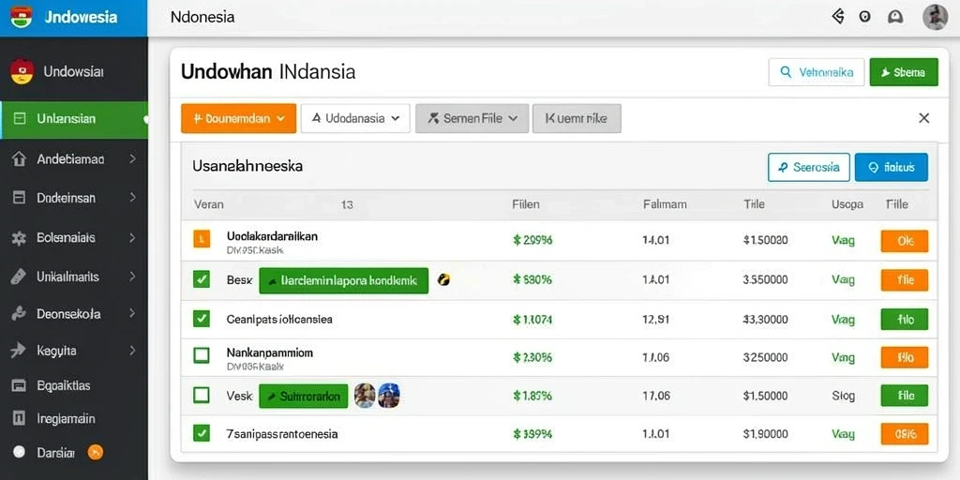Open Undowsiai sidebar entry
Screen dimensions: 960x480
[x=74, y=71]
